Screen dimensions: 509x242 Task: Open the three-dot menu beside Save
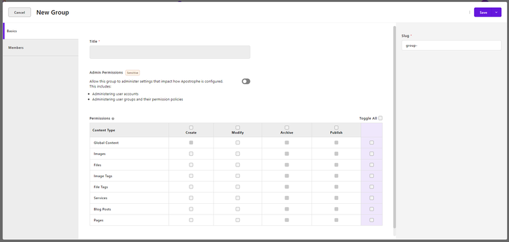tap(469, 12)
